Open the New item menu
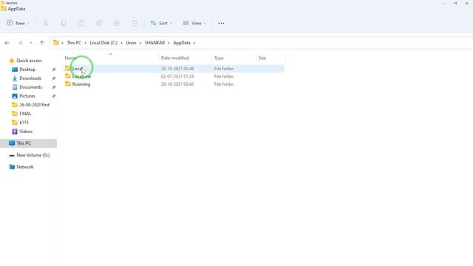 pyautogui.click(x=18, y=23)
